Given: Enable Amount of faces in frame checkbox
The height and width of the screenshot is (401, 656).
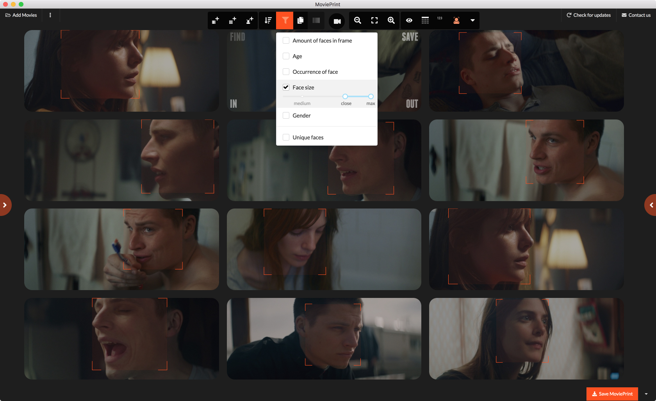Looking at the screenshot, I should (286, 40).
